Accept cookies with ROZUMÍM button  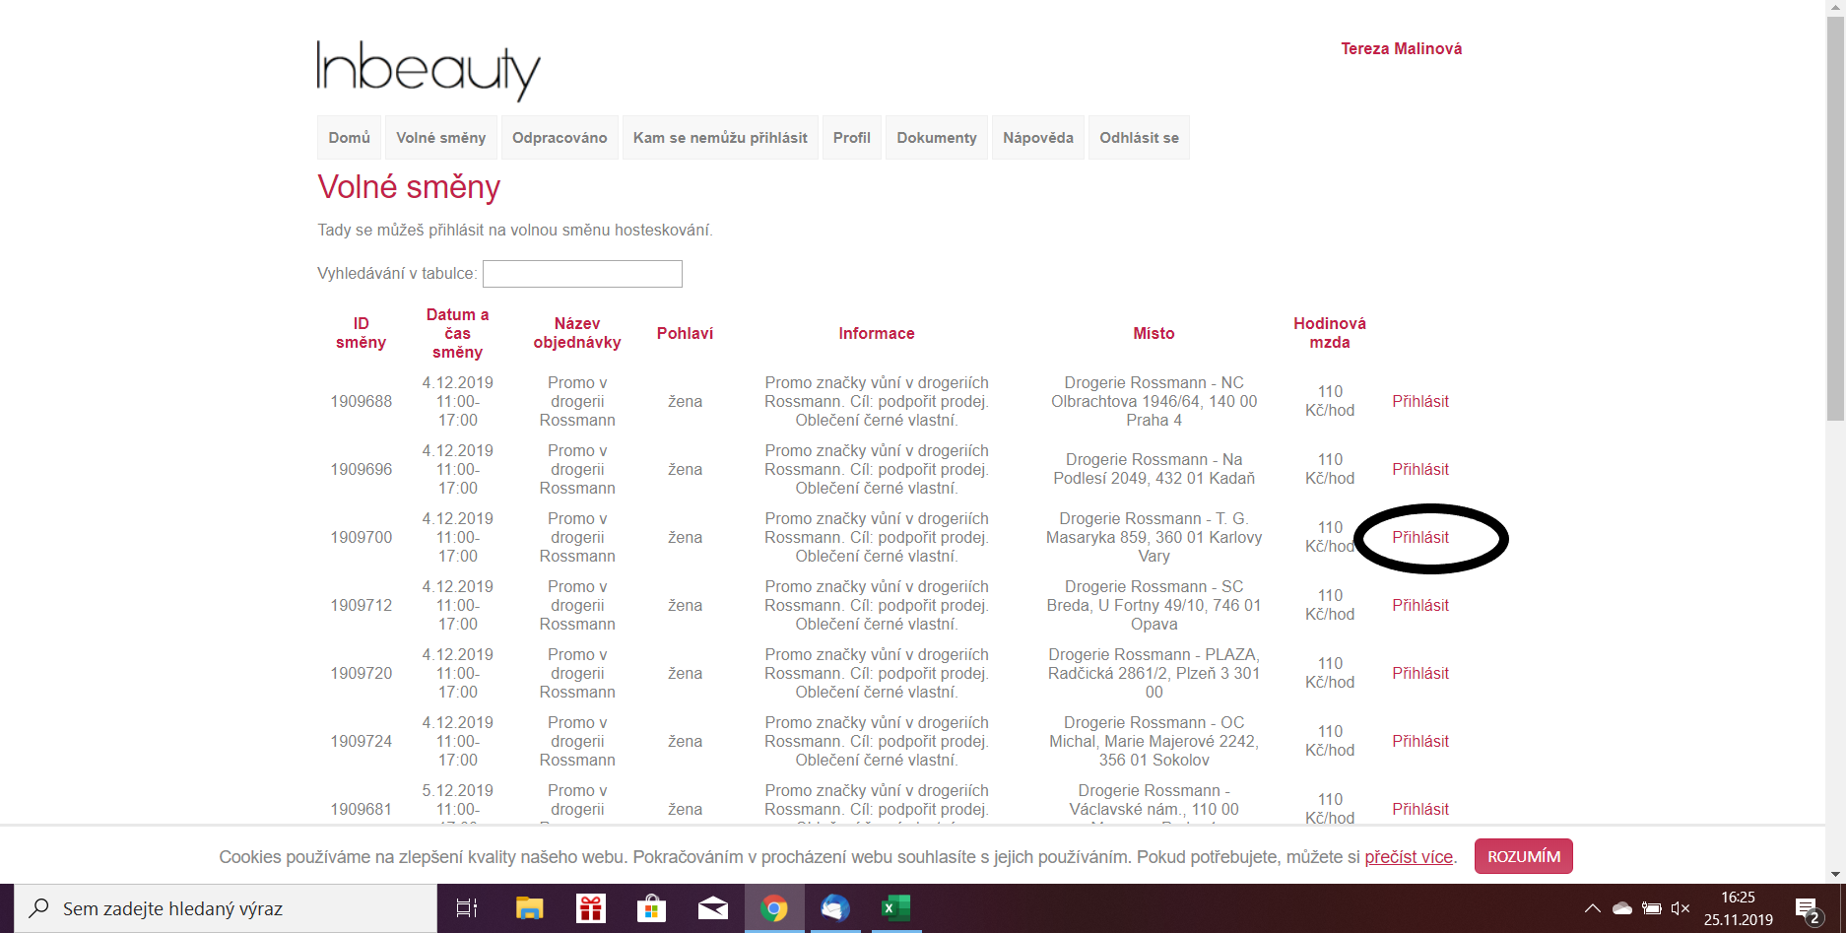(1524, 856)
